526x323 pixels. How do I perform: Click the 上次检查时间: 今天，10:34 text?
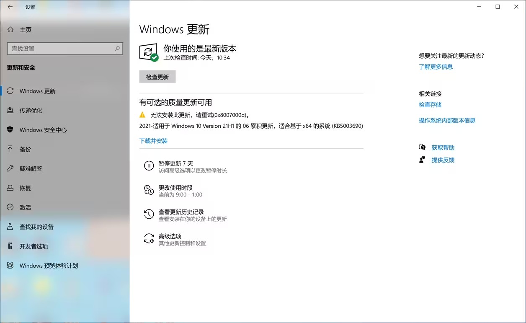coord(196,58)
